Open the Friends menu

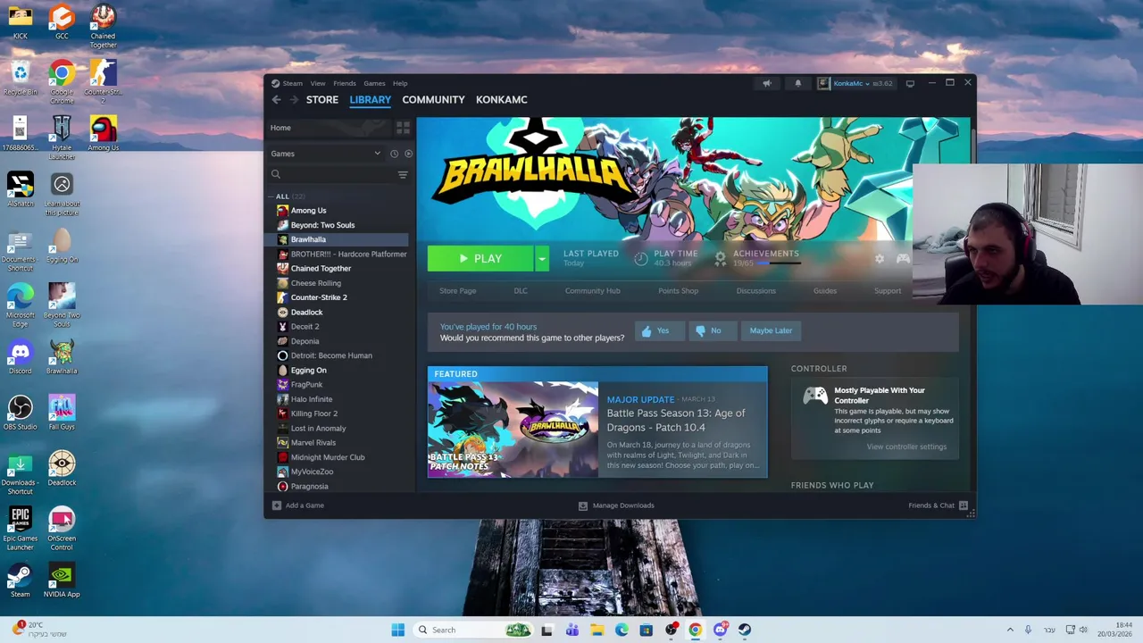click(345, 83)
